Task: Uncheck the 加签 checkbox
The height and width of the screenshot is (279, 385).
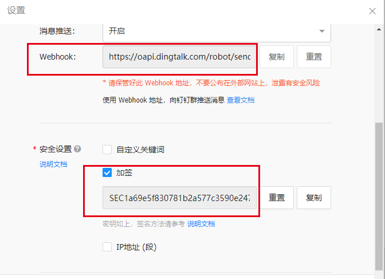Action: (107, 172)
